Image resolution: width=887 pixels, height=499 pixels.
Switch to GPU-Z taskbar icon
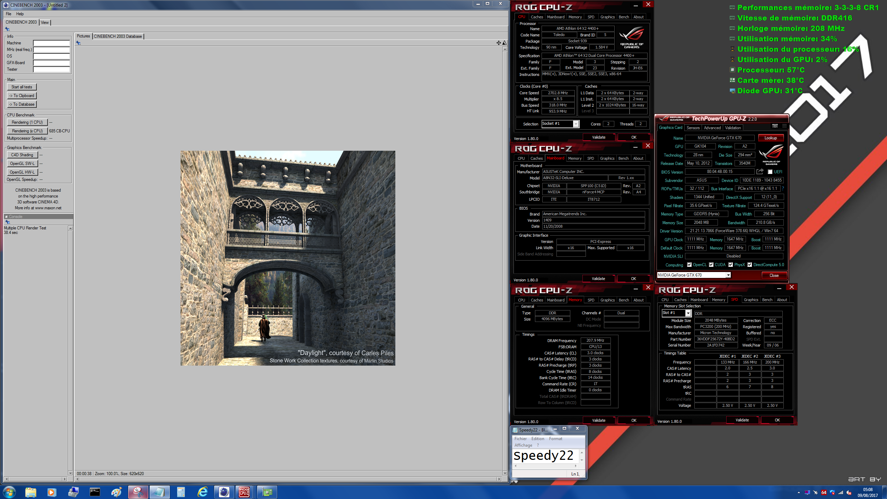pyautogui.click(x=267, y=492)
